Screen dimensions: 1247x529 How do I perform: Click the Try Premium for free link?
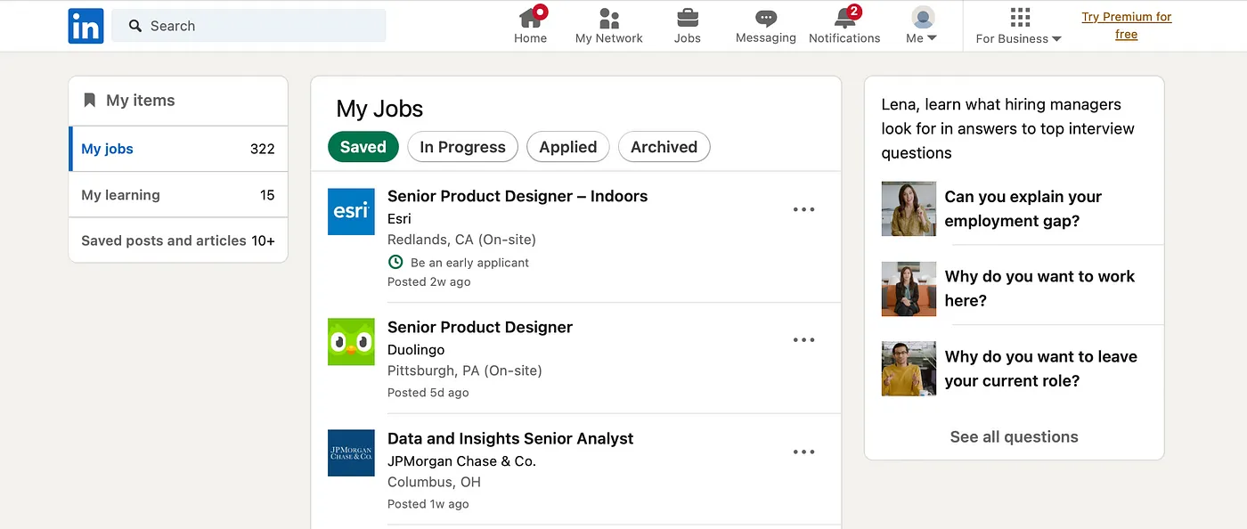(1126, 26)
